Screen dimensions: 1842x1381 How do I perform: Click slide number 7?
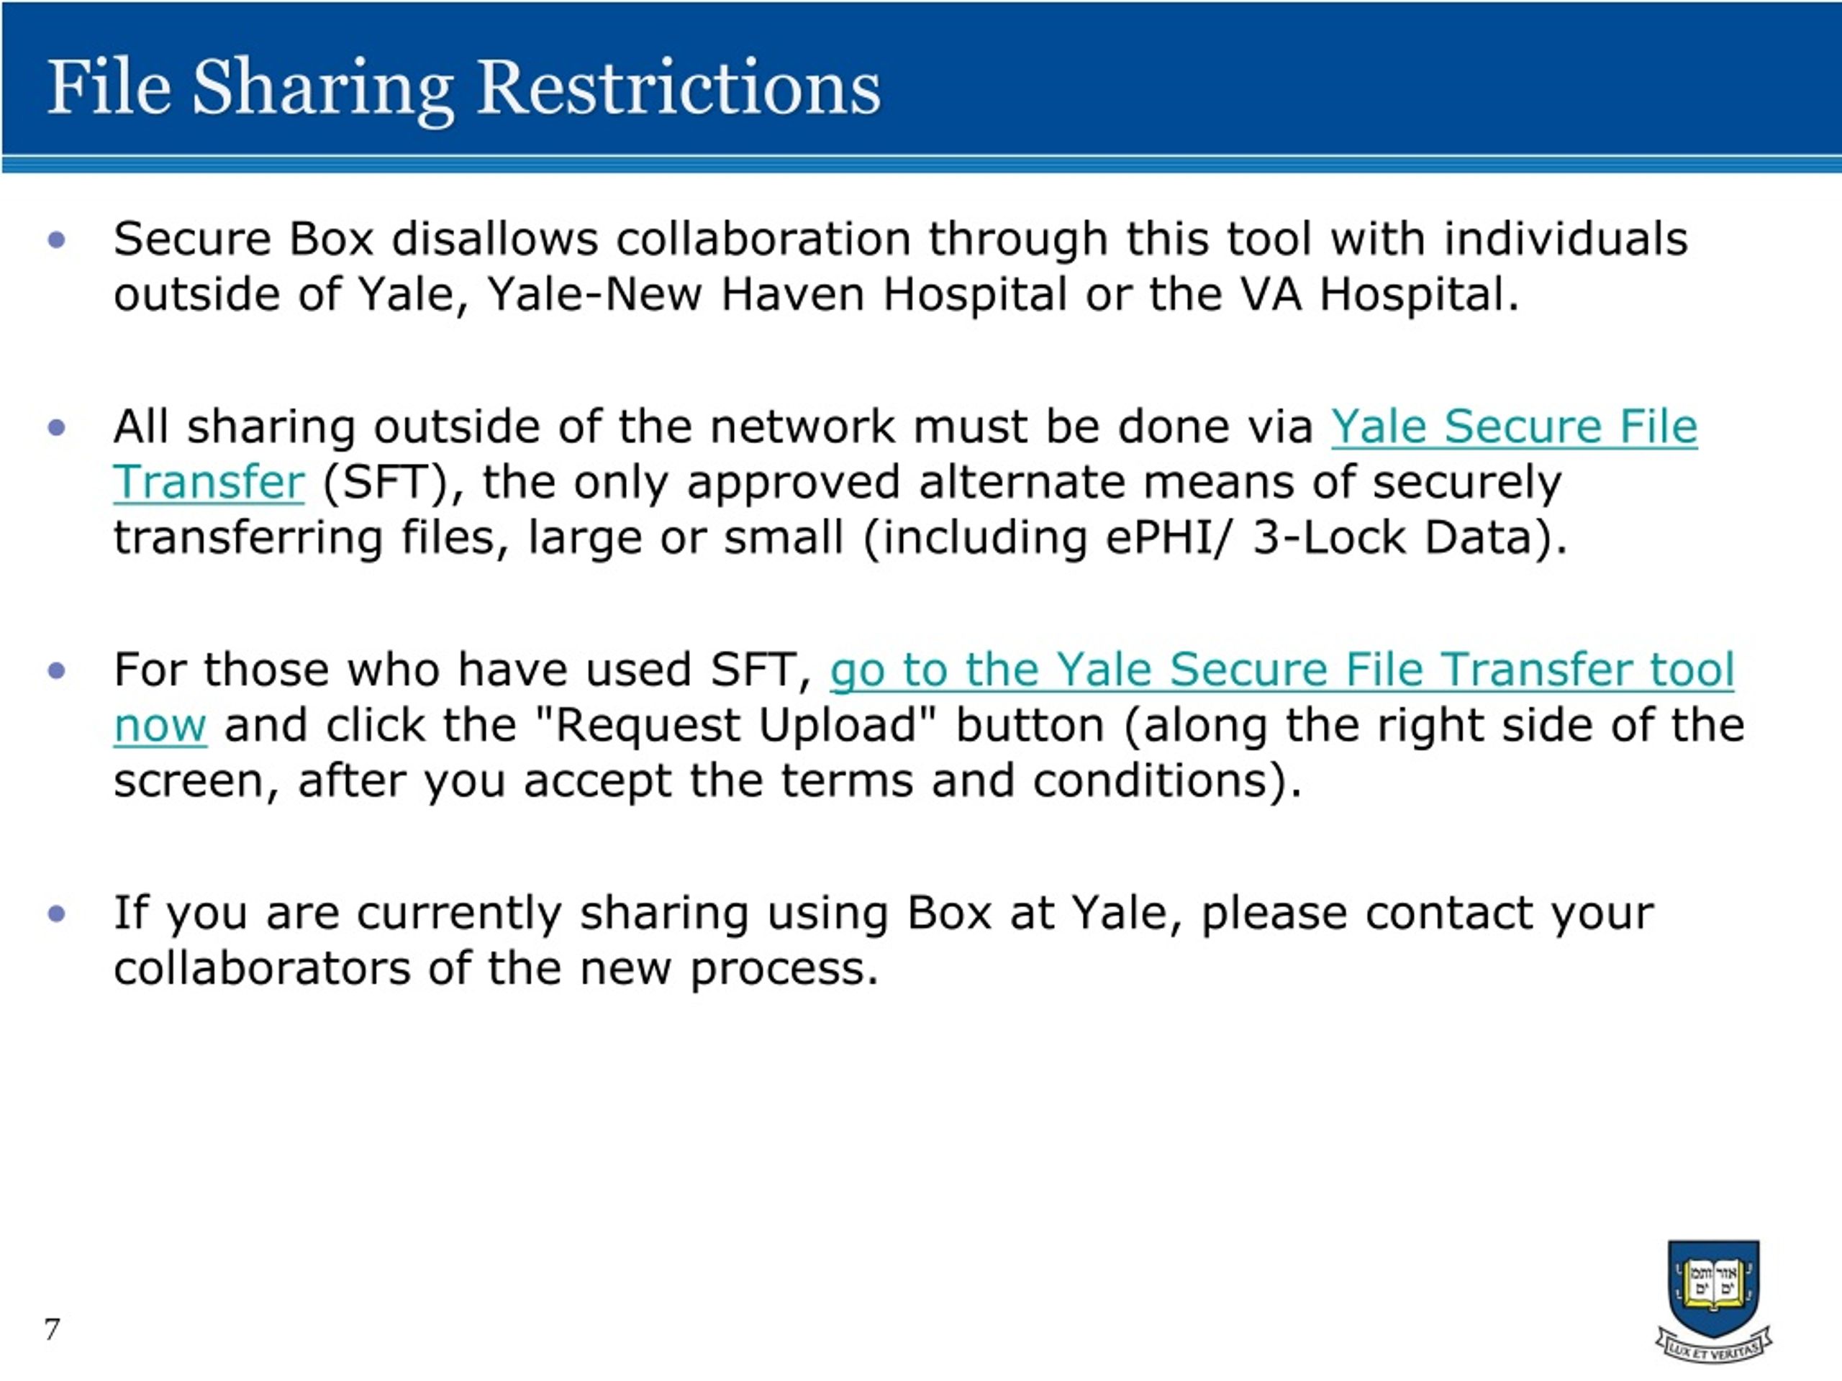[x=52, y=1328]
